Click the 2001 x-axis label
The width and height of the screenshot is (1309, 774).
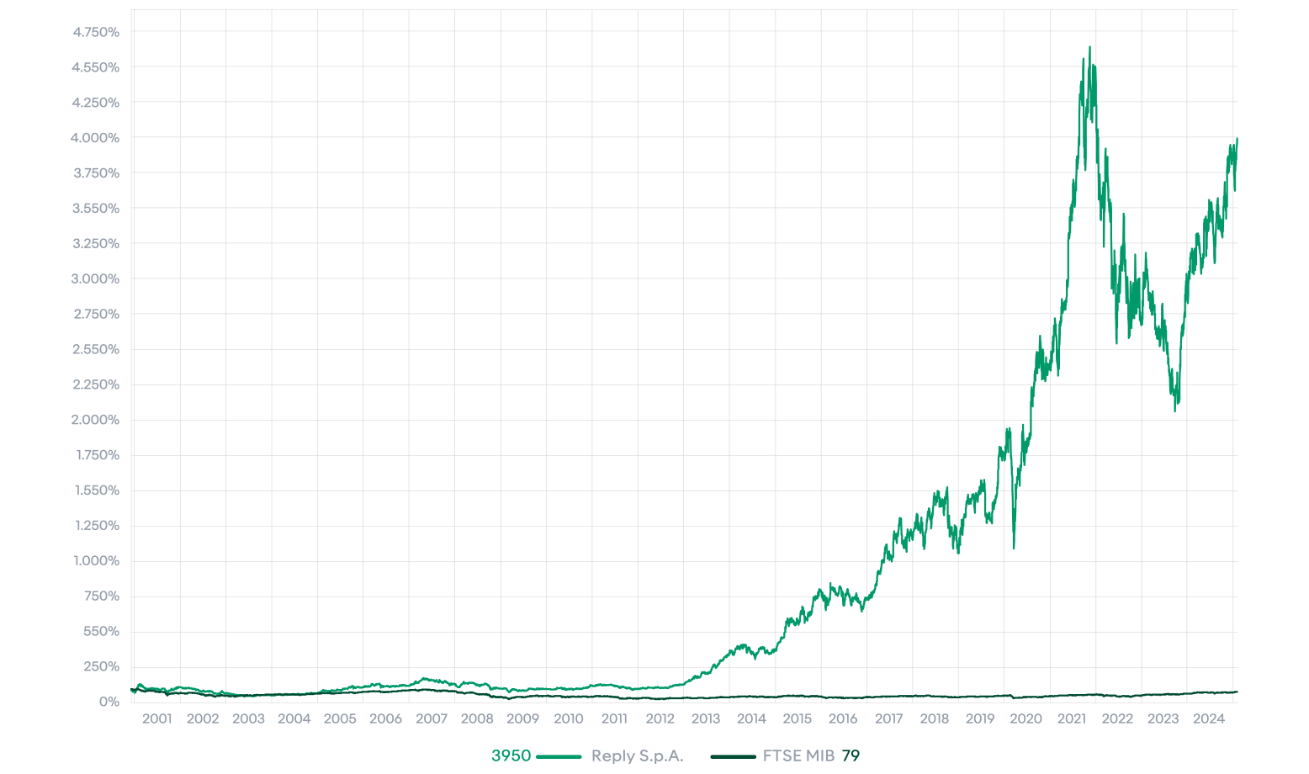[157, 718]
